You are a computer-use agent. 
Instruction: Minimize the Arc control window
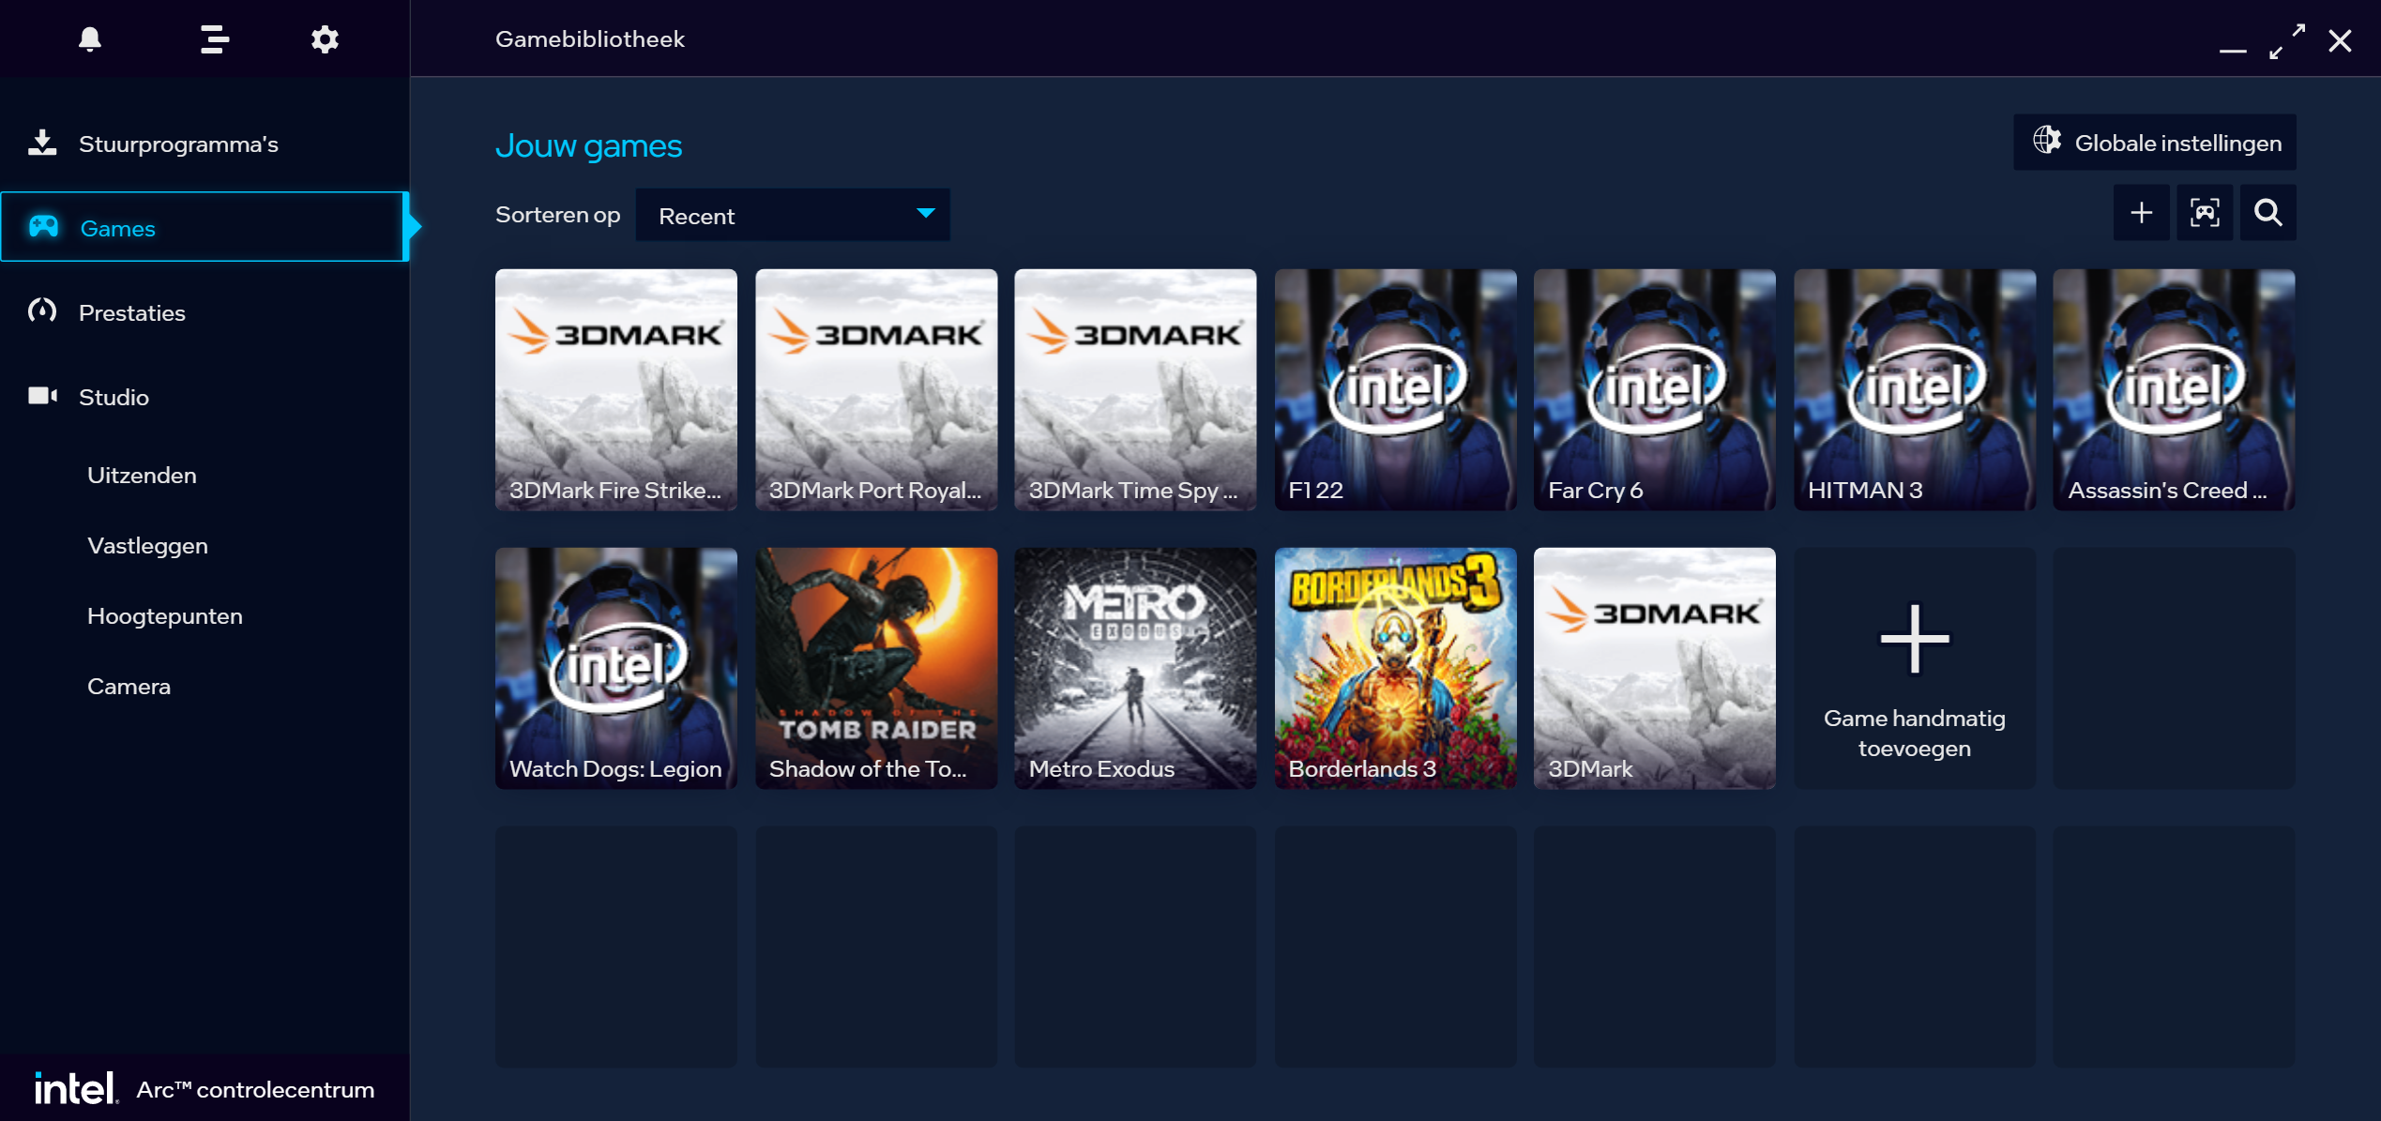tap(2233, 49)
